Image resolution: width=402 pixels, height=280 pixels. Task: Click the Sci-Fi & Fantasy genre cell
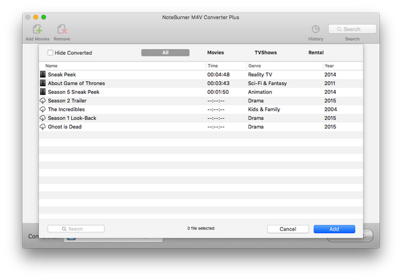267,83
